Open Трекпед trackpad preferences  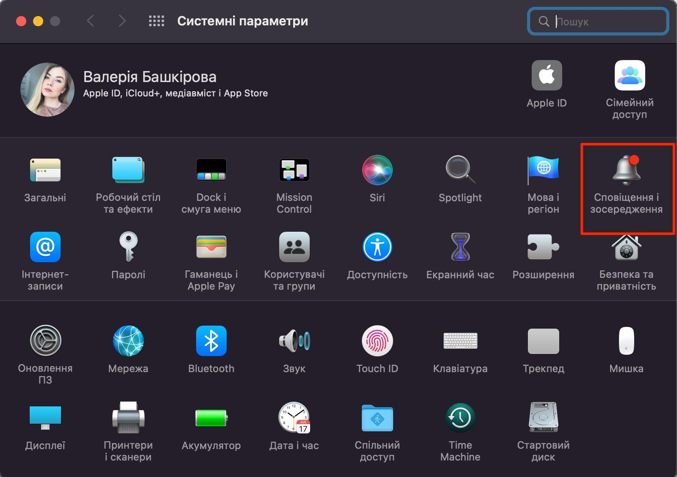click(543, 341)
